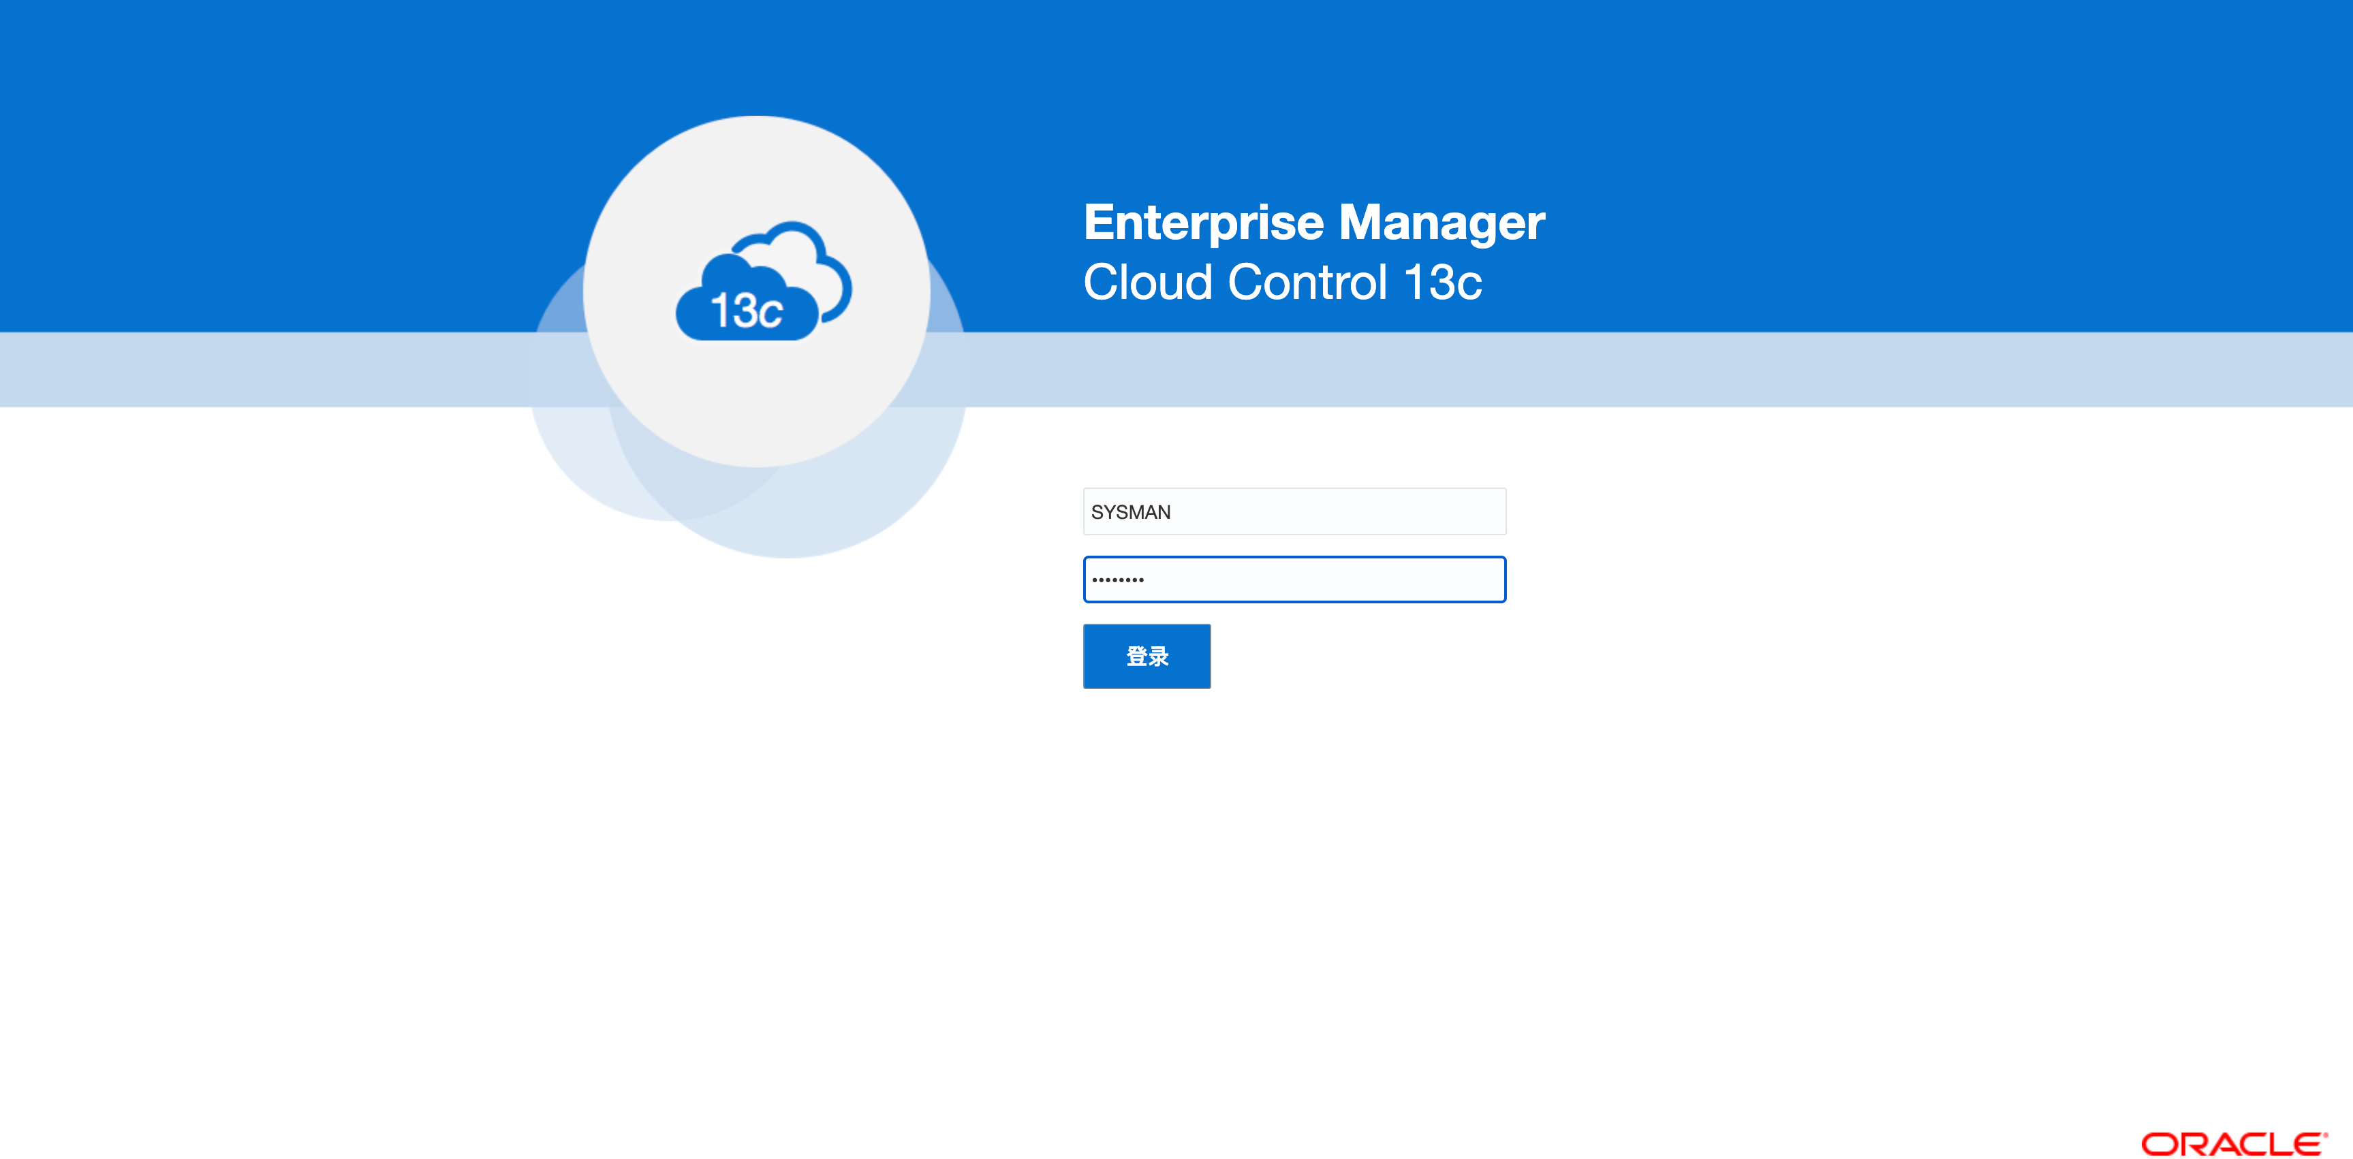Click the 登录 label on the login button
Image resolution: width=2353 pixels, height=1159 pixels.
click(1147, 656)
